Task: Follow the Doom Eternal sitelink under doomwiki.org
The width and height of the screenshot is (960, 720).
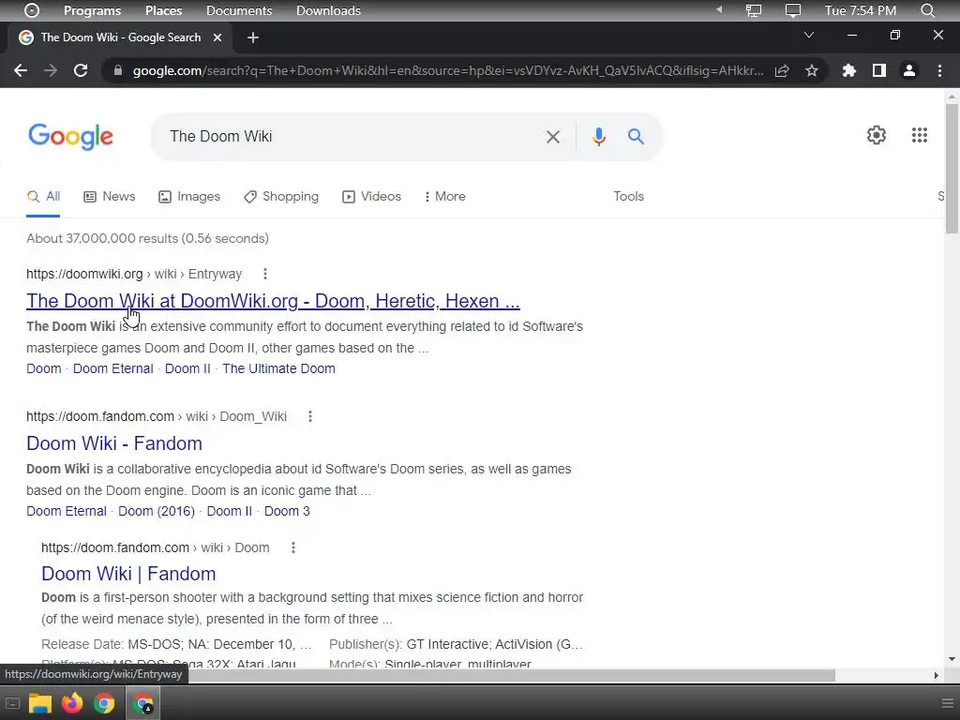Action: pos(113,368)
